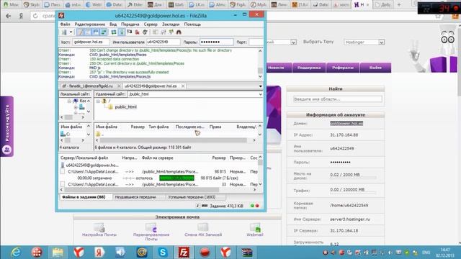Open the Редактирование menu
The height and width of the screenshot is (259, 461).
(89, 24)
